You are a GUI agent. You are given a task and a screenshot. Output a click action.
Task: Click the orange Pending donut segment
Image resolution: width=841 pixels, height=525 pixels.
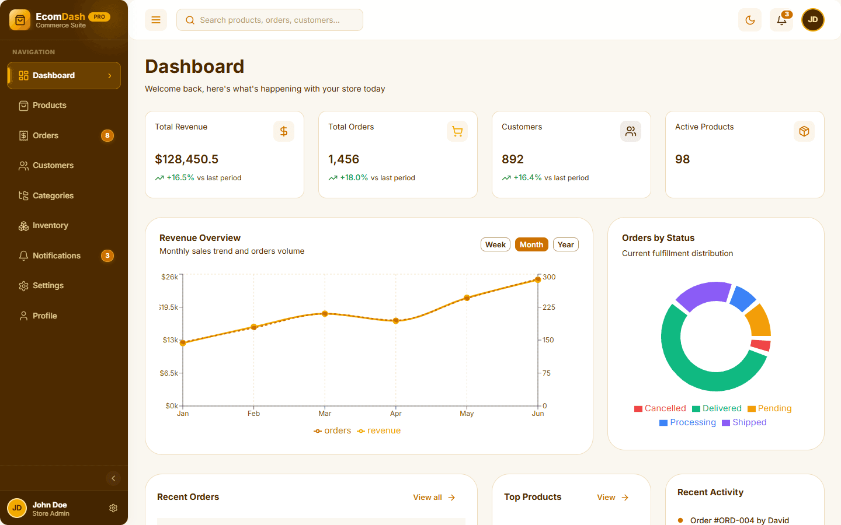pyautogui.click(x=760, y=322)
